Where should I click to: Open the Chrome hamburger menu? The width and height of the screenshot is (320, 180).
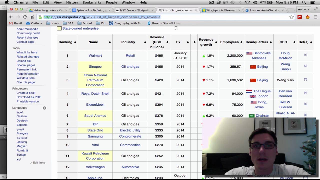[x=315, y=17]
